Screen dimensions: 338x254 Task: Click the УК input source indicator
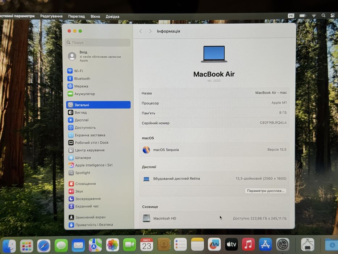(291, 16)
